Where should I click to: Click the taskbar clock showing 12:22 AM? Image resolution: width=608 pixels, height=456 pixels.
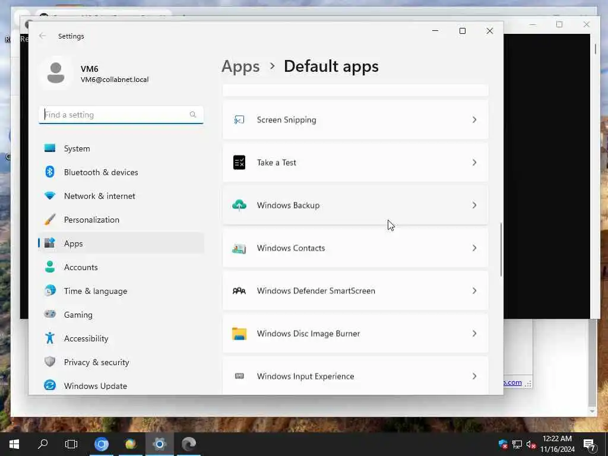click(x=557, y=444)
